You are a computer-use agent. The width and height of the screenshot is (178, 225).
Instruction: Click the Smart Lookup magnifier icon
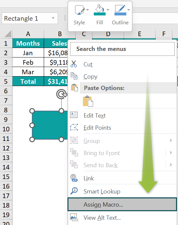click(74, 191)
